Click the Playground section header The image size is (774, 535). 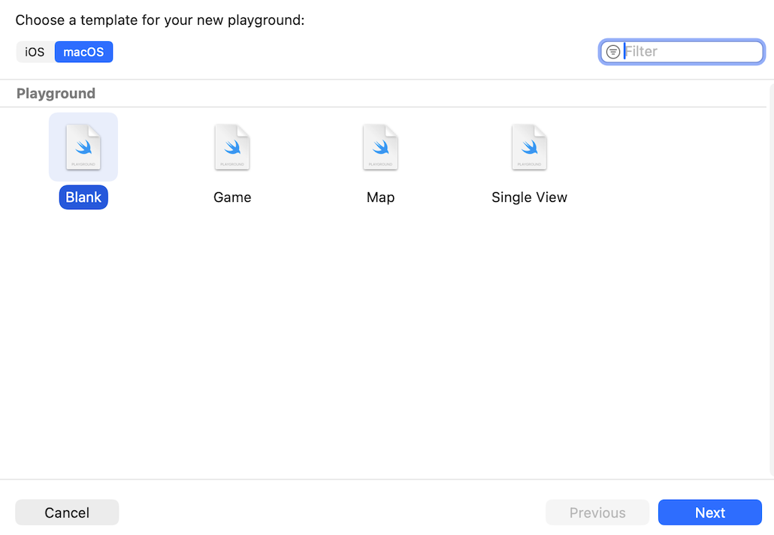56,94
